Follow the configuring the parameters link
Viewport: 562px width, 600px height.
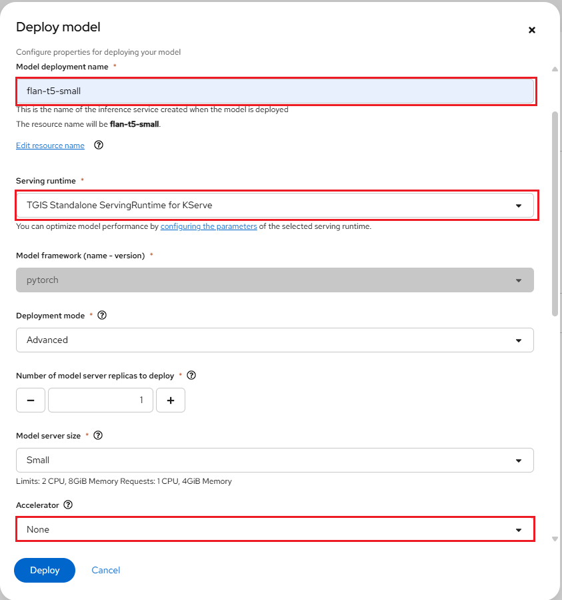click(209, 226)
